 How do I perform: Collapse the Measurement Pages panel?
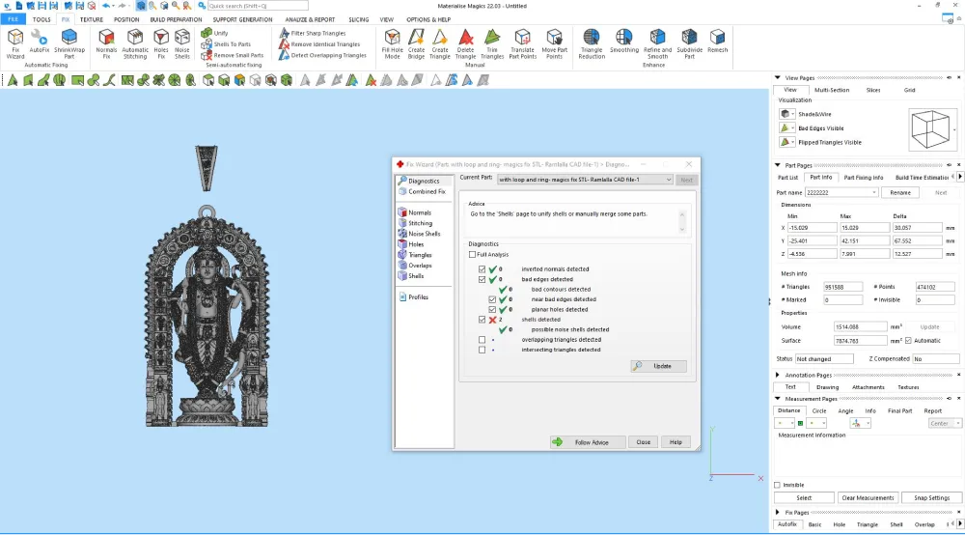[x=777, y=398]
